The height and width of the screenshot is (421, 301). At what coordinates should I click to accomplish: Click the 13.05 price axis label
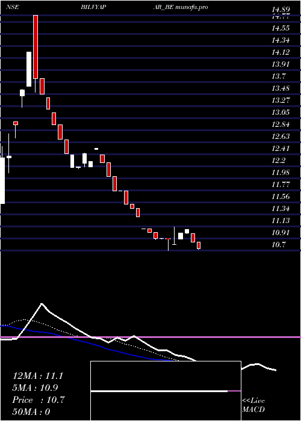tap(281, 112)
